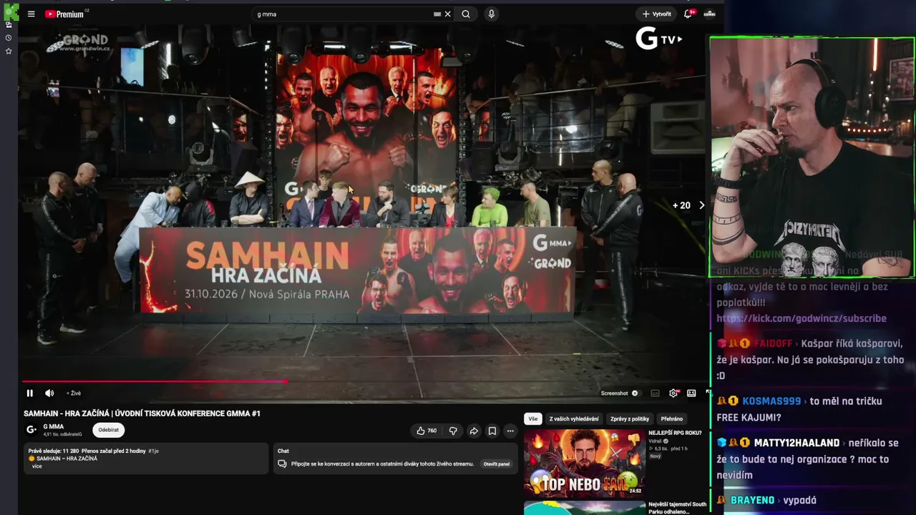The height and width of the screenshot is (515, 916).
Task: Mute the video volume
Action: pyautogui.click(x=49, y=393)
